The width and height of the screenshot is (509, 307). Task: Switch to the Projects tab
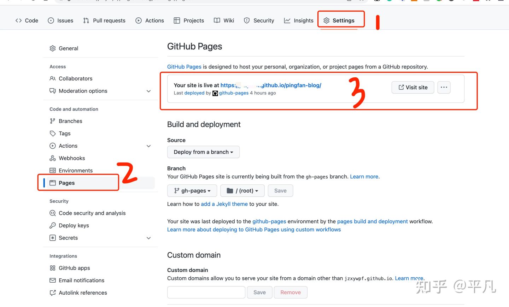click(189, 20)
